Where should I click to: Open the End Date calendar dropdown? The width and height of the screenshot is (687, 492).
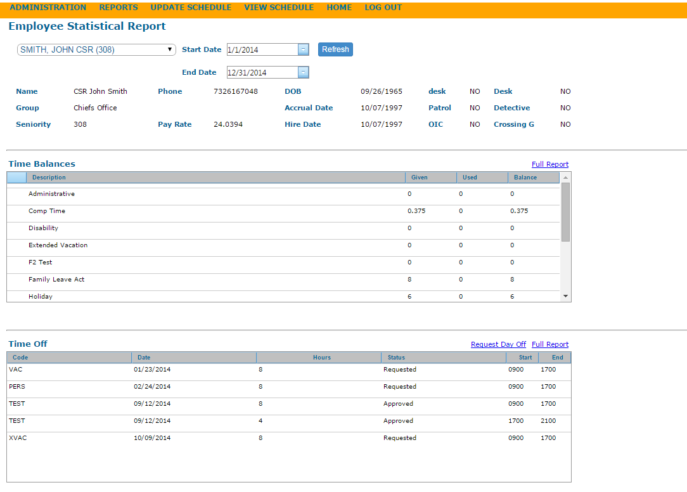303,72
